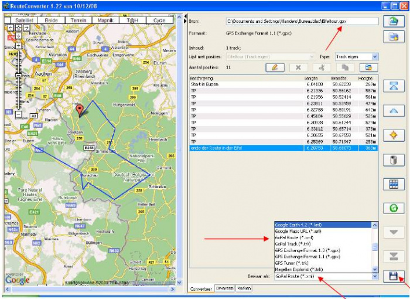Switch map to Mapnik layer
The height and width of the screenshot is (299, 410).
tap(105, 21)
